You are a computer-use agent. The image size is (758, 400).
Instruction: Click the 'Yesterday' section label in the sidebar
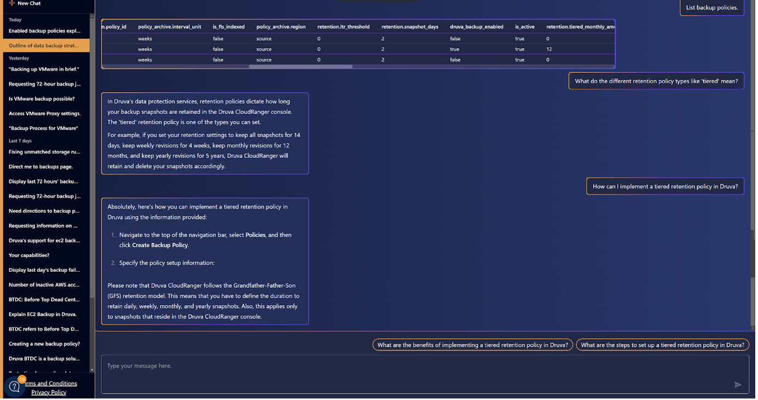[x=19, y=58]
